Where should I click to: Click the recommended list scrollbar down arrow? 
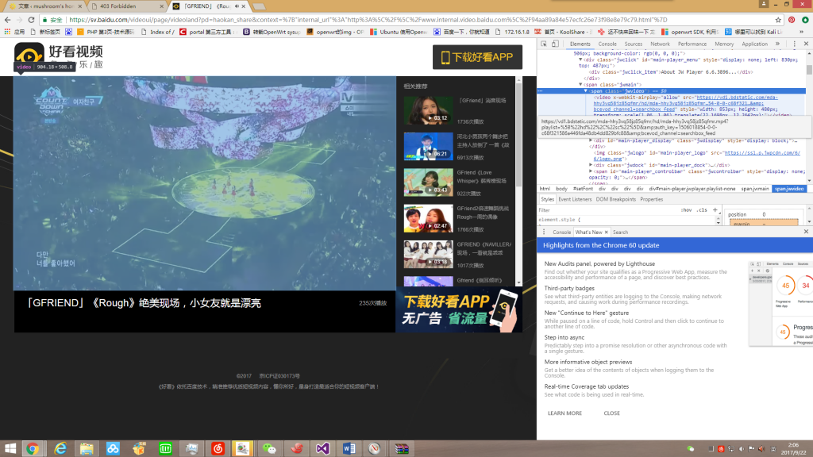click(518, 283)
